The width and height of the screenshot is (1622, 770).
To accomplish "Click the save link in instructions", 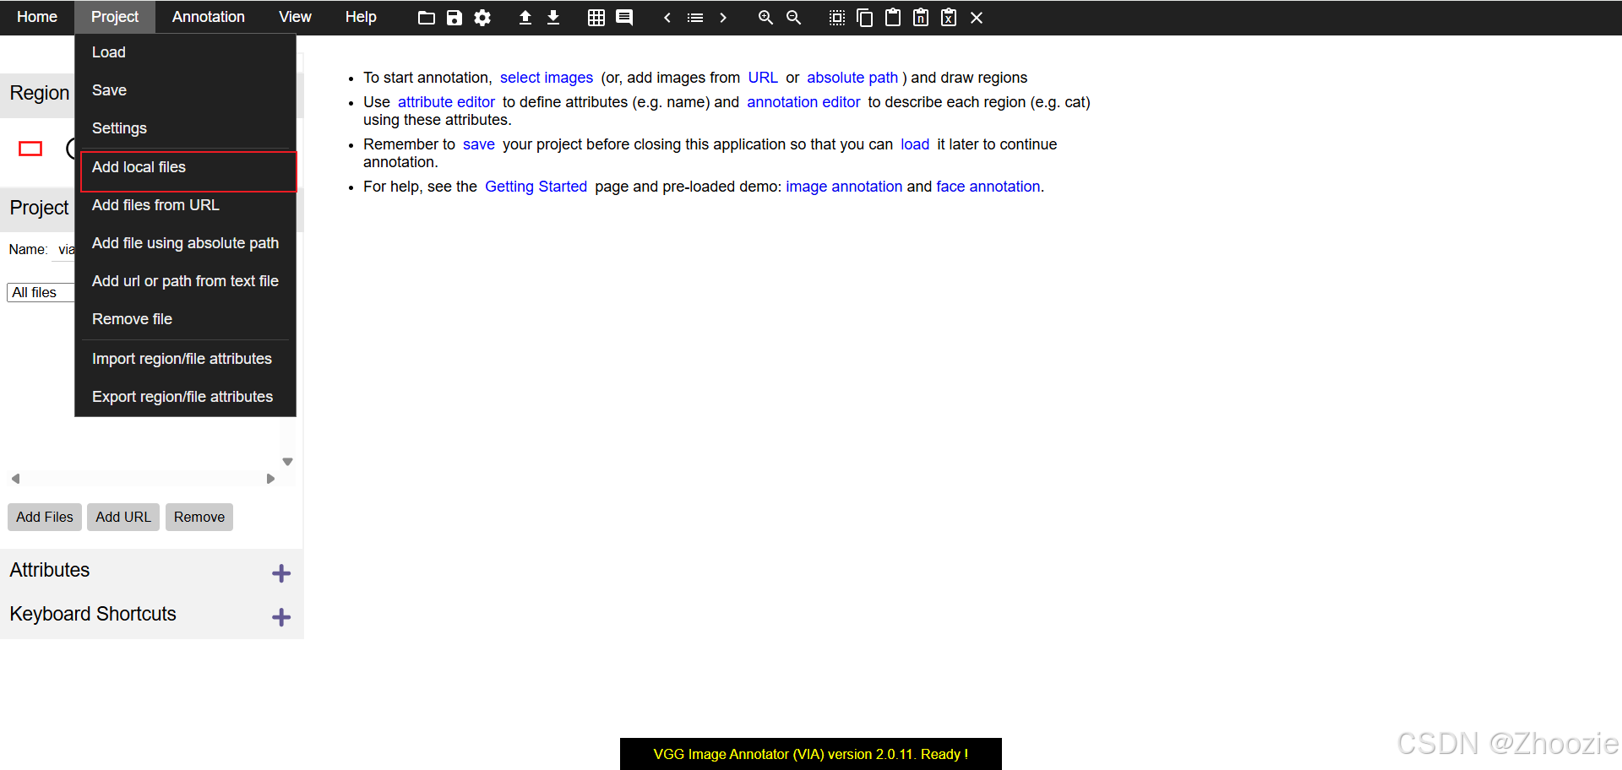I will [x=479, y=144].
